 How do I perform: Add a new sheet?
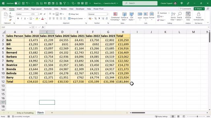[x=52, y=113]
